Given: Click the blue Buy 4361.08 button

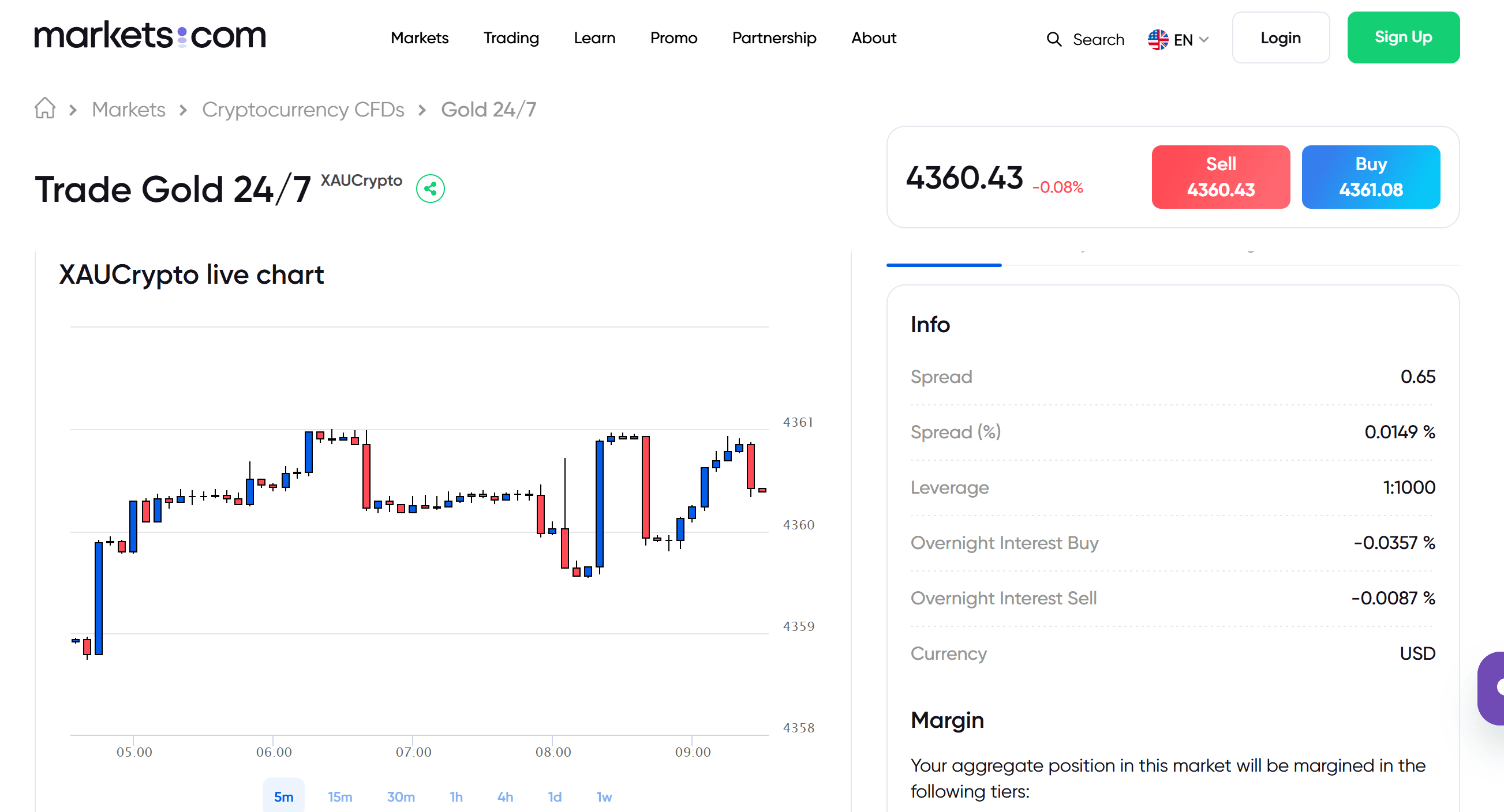Looking at the screenshot, I should (1371, 177).
